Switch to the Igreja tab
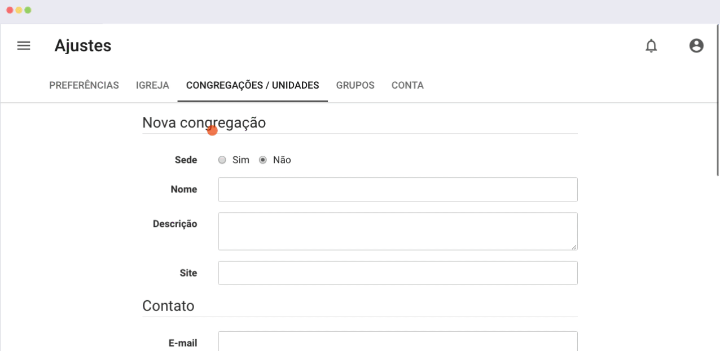 tap(152, 86)
